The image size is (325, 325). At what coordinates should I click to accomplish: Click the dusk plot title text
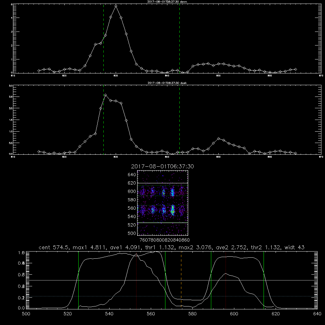(x=167, y=83)
